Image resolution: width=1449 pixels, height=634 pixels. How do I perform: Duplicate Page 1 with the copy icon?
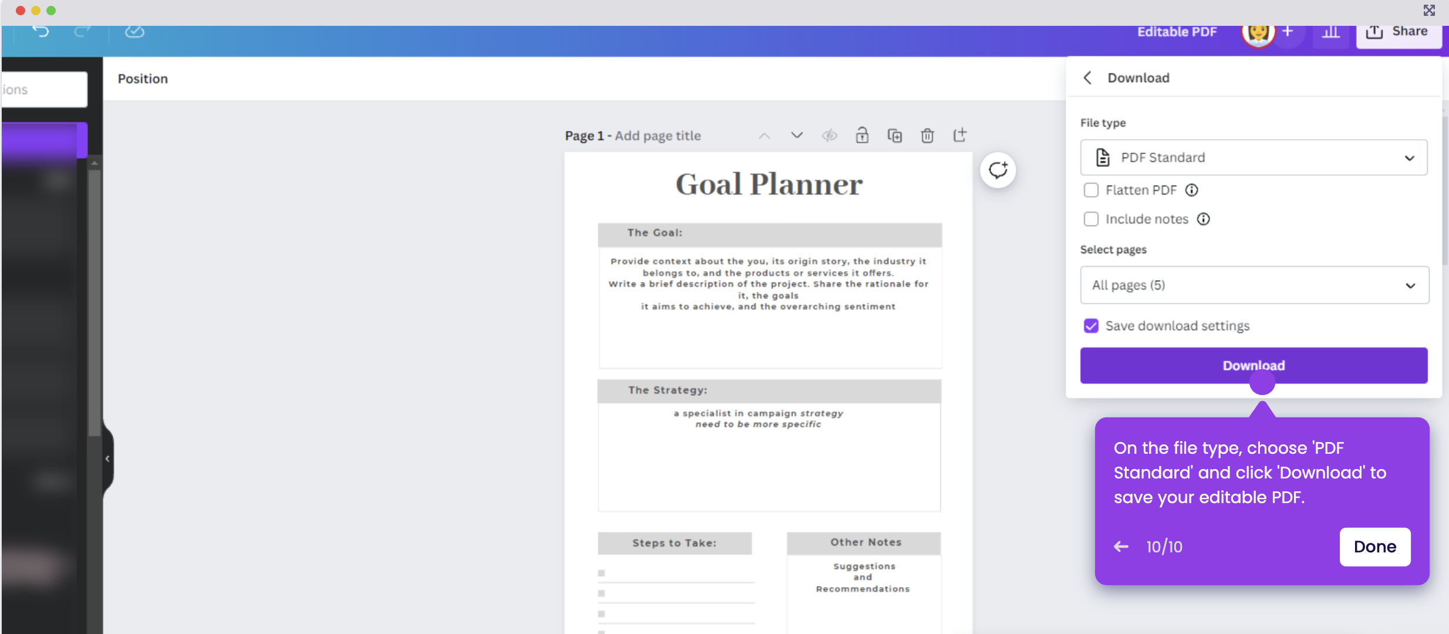[x=895, y=135]
